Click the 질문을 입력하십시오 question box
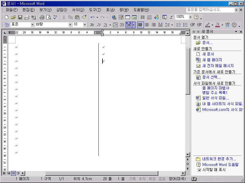Viewport: 245px width, 183px height. click(x=211, y=10)
